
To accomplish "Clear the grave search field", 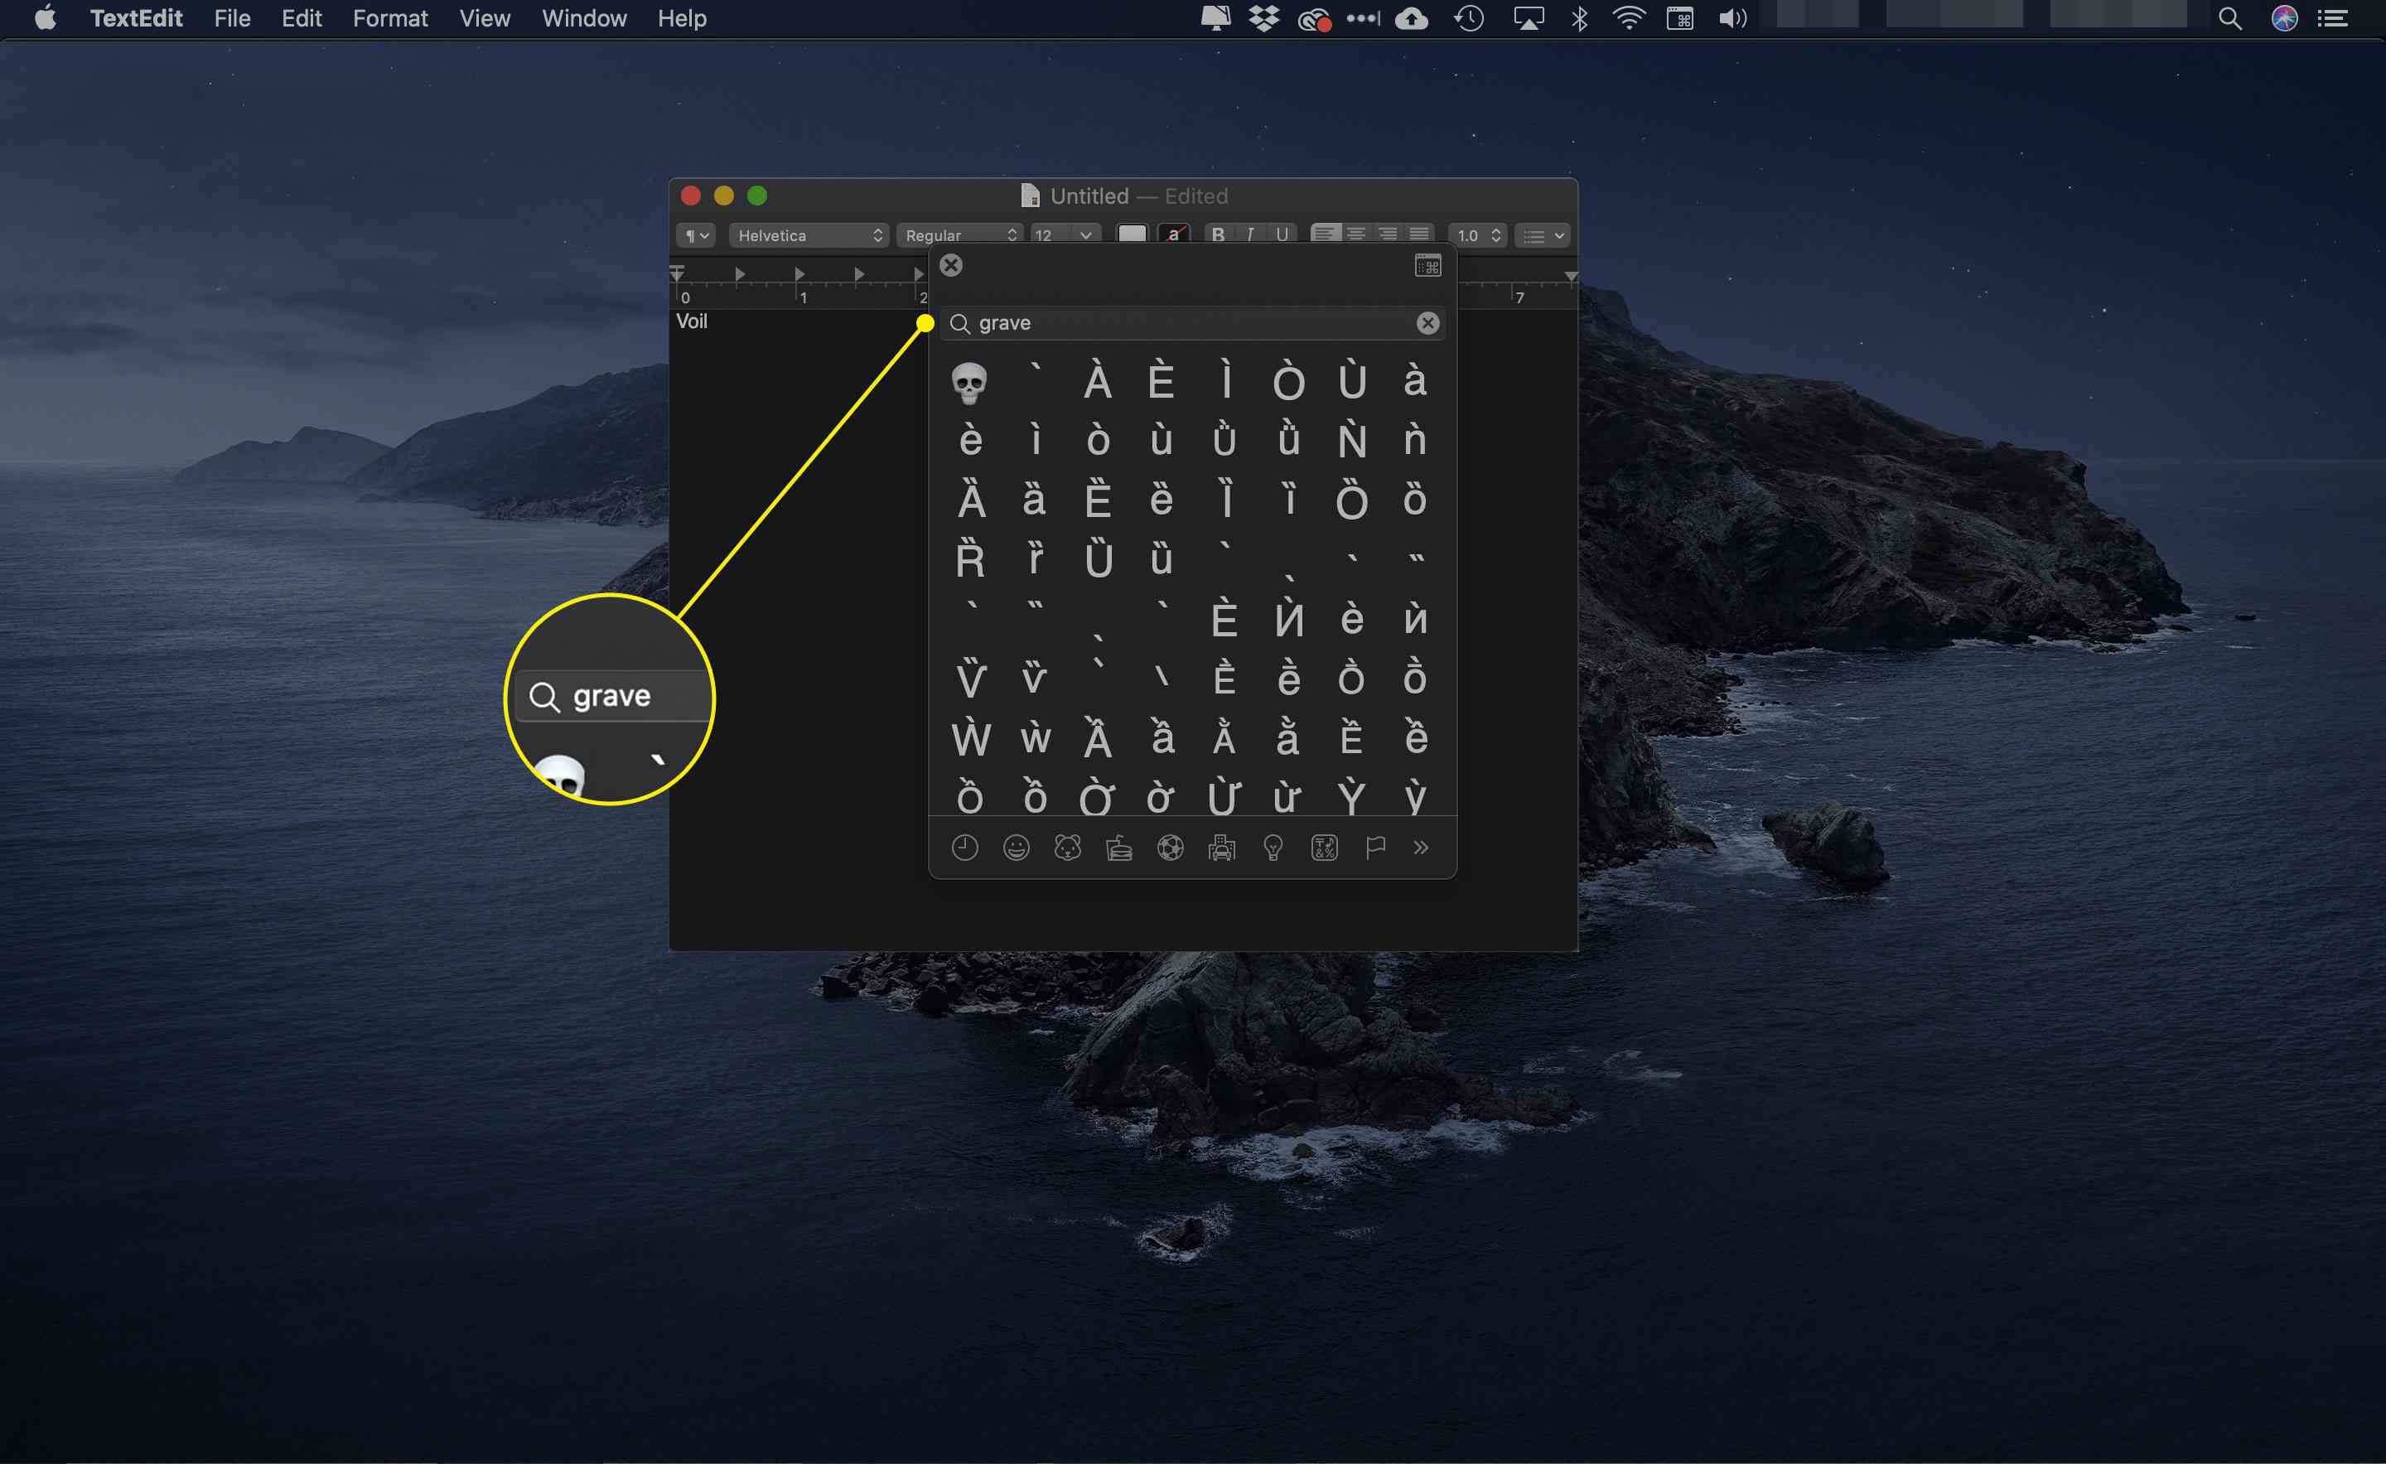I will [1428, 322].
